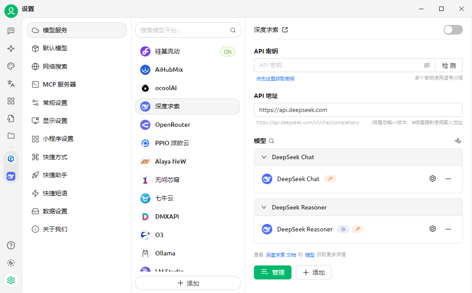
Task: Click the tool-calling badge on DeepSeek Reasoner
Action: 357,229
